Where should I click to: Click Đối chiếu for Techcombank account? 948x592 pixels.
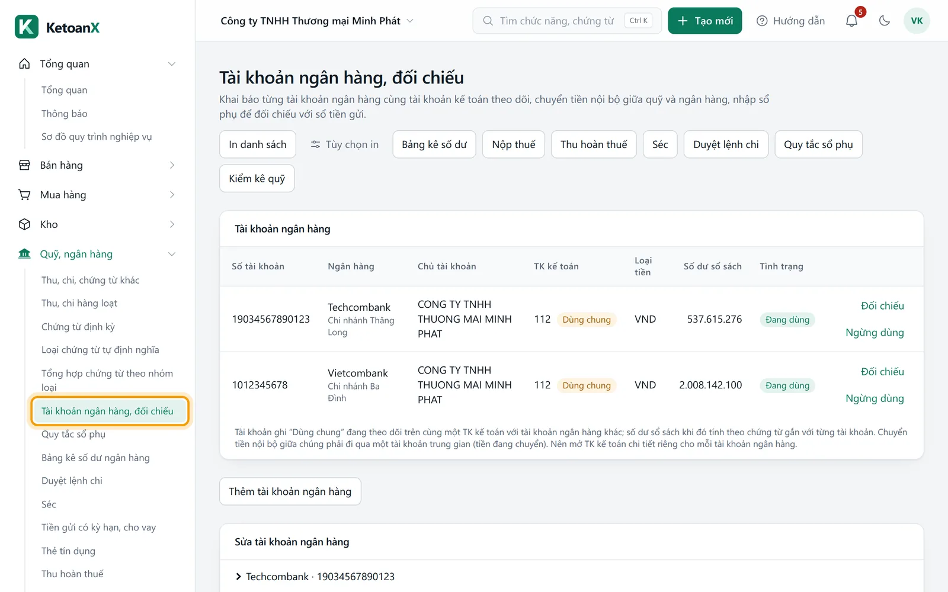click(882, 306)
